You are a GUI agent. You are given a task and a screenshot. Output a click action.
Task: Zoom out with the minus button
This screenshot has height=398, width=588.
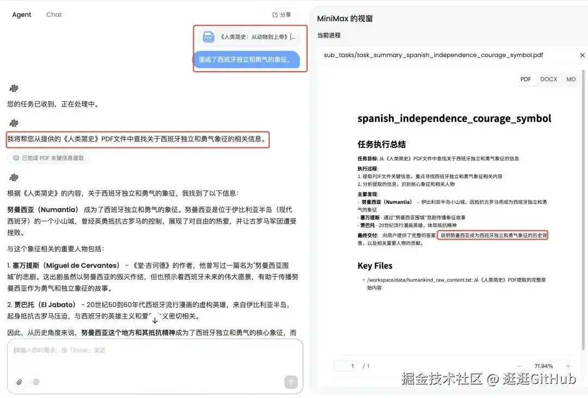(x=519, y=366)
